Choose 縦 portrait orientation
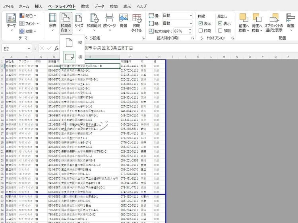The width and height of the screenshot is (298, 223). [73, 43]
